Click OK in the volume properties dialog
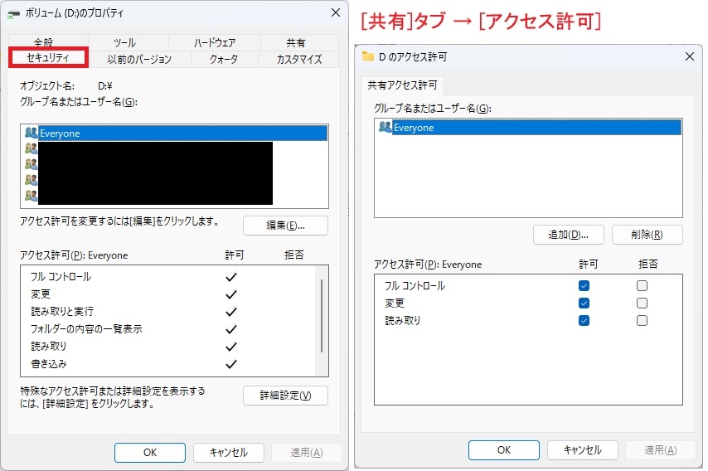The height and width of the screenshot is (471, 708). click(150, 453)
